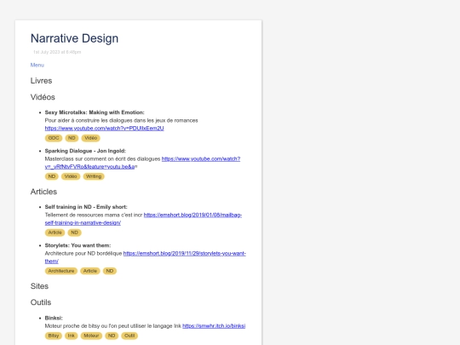Viewport: 460px width, 345px height.
Task: Click the Narrative Design page title
Action: click(74, 38)
